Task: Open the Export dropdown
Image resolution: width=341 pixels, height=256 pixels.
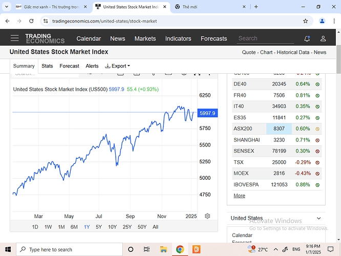Action: [x=117, y=66]
